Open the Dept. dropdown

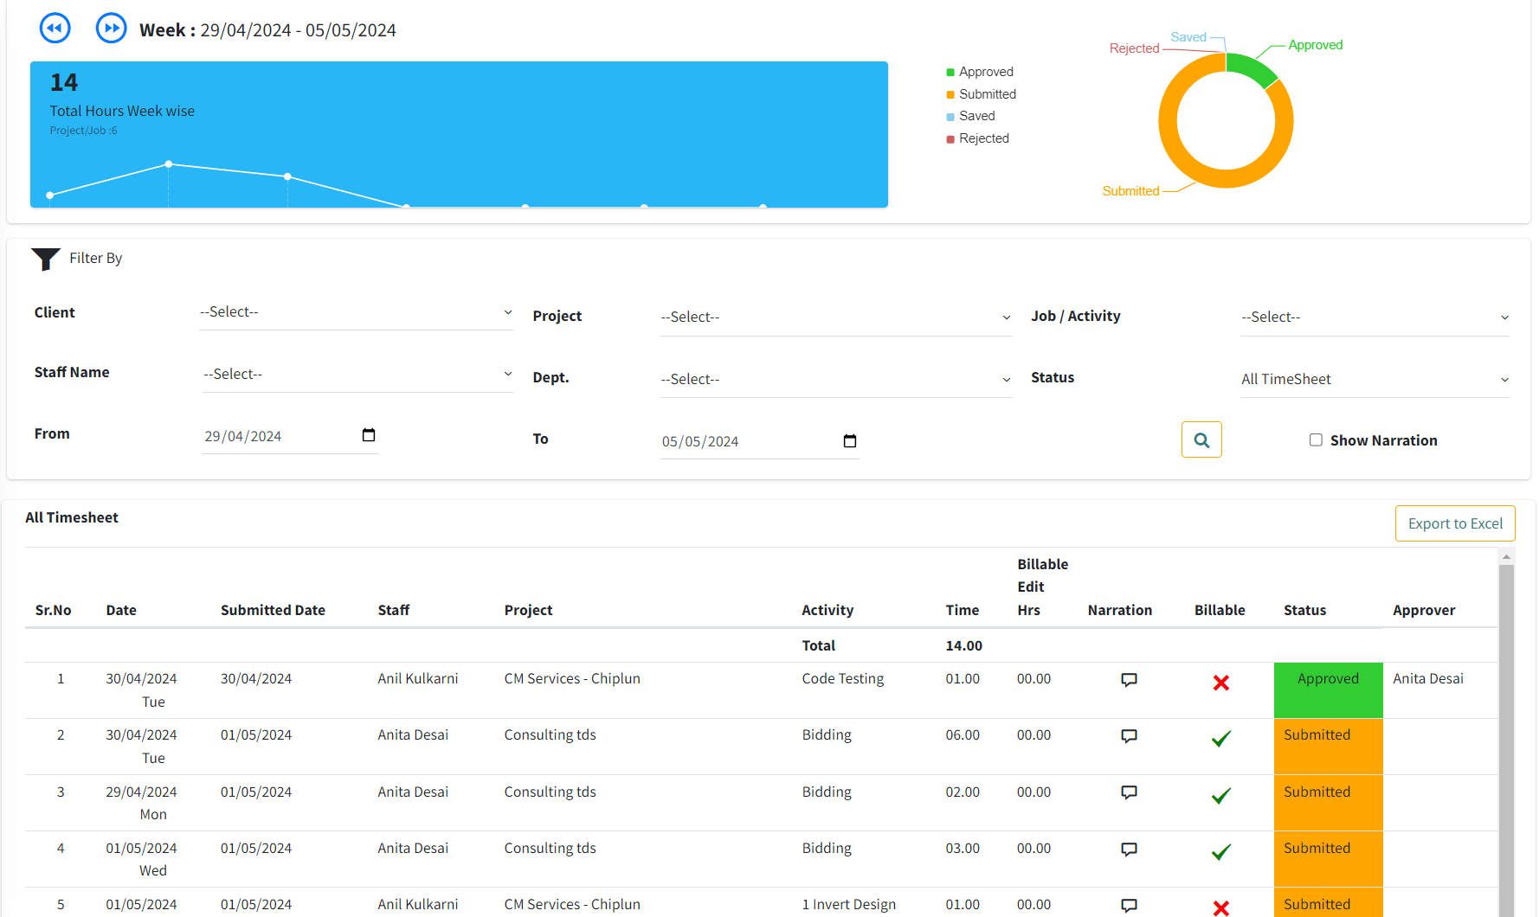pyautogui.click(x=836, y=380)
